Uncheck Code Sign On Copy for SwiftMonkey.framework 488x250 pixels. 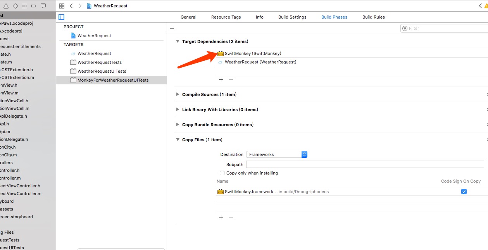pyautogui.click(x=464, y=192)
